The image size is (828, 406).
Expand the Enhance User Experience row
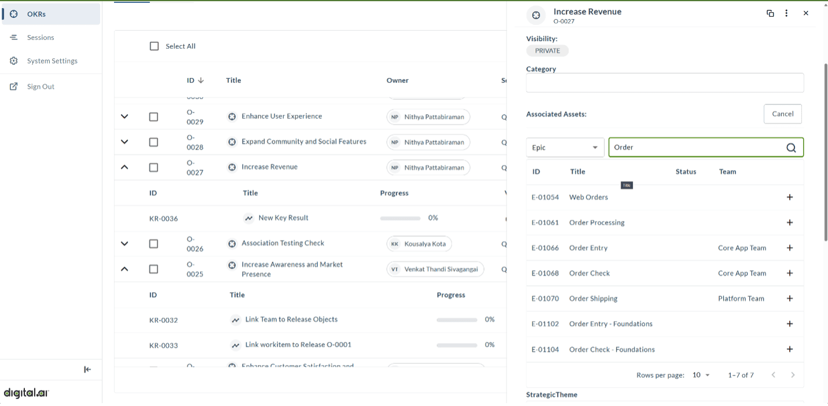tap(124, 117)
